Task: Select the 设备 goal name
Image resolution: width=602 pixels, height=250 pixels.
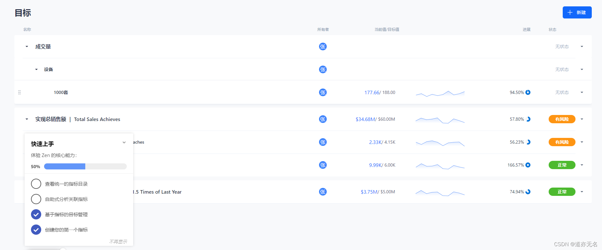Action: 49,69
